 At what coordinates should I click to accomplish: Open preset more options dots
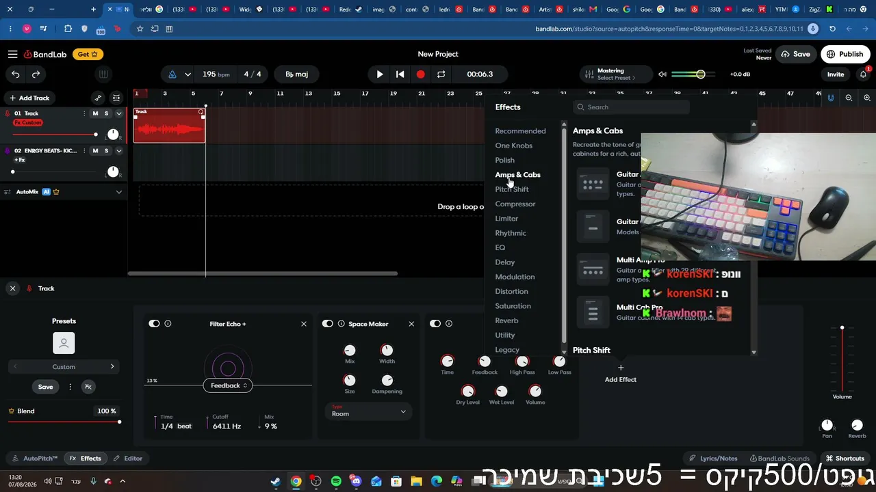(x=70, y=387)
